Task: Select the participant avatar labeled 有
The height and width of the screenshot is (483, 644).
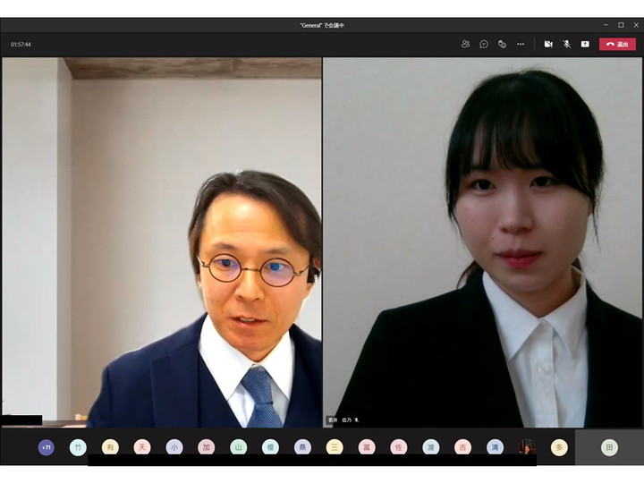Action: [x=110, y=447]
